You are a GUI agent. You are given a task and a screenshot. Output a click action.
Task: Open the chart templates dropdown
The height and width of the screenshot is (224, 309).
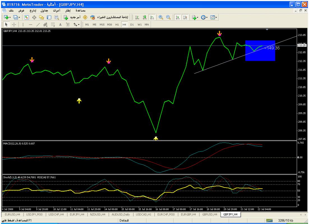tap(216, 17)
